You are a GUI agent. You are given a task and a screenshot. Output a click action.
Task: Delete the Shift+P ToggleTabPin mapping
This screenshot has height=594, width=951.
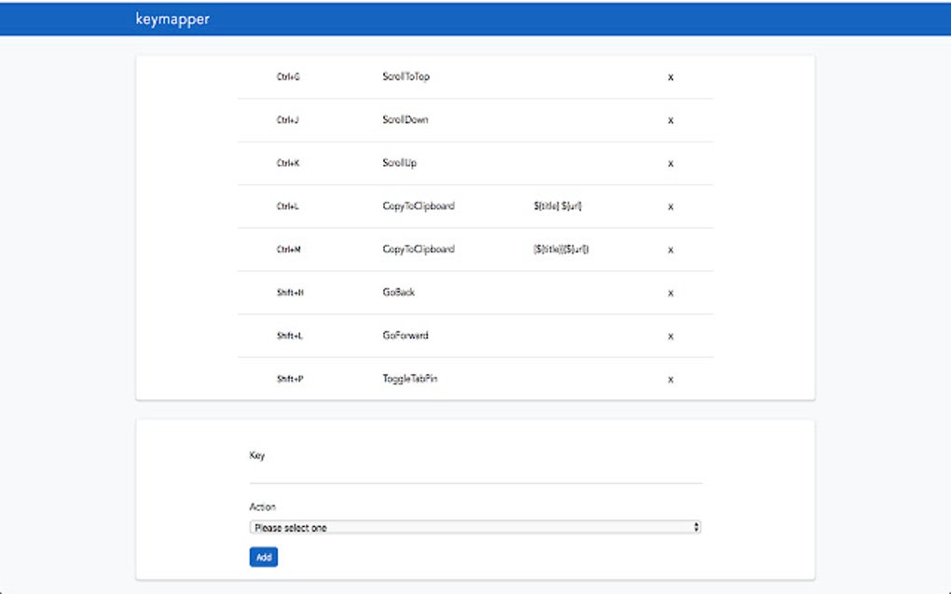(x=669, y=379)
